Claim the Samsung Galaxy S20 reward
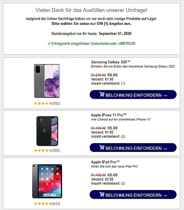 coord(133,94)
